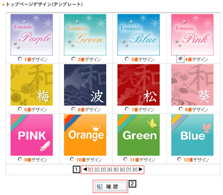Viewport: 223px width, 195px height.
Task: Select the 11番デザイン radio button
Action: pos(126,159)
